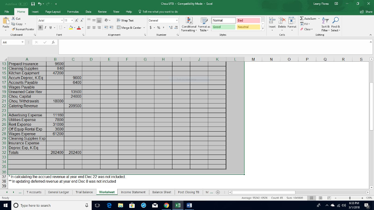Click the Copy command
Image resolution: width=374 pixels, height=210 pixels.
17,24
